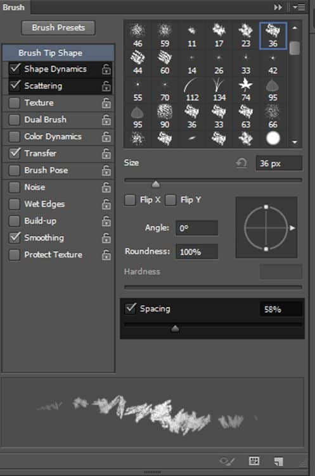Click the Brush Presets button
The height and width of the screenshot is (476, 315).
coord(58,28)
